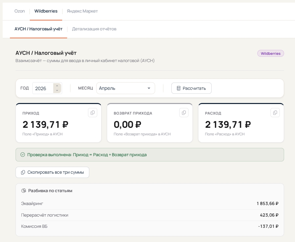Open the Яндекс Маркет tab
This screenshot has width=295, height=242.
tap(82, 11)
